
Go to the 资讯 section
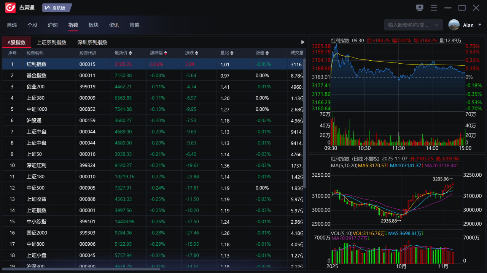tap(114, 25)
